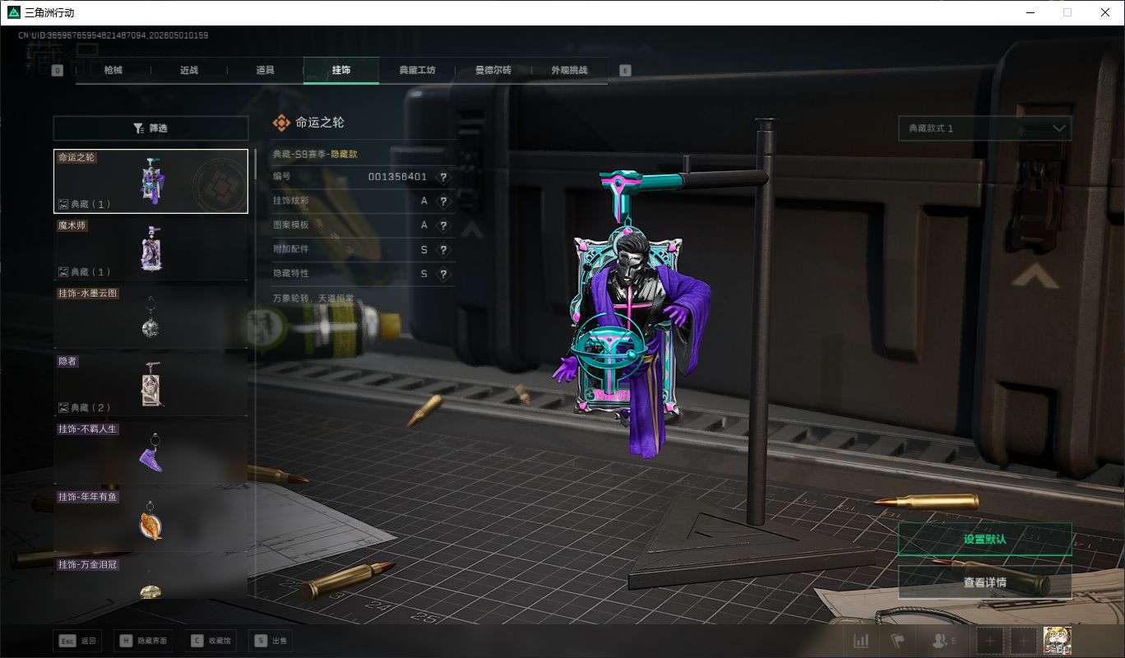1125x658 pixels.
Task: Open the 枪械 tab
Action: [x=113, y=71]
